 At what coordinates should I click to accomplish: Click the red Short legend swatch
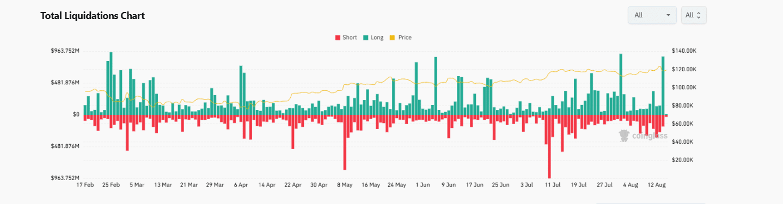coord(338,38)
